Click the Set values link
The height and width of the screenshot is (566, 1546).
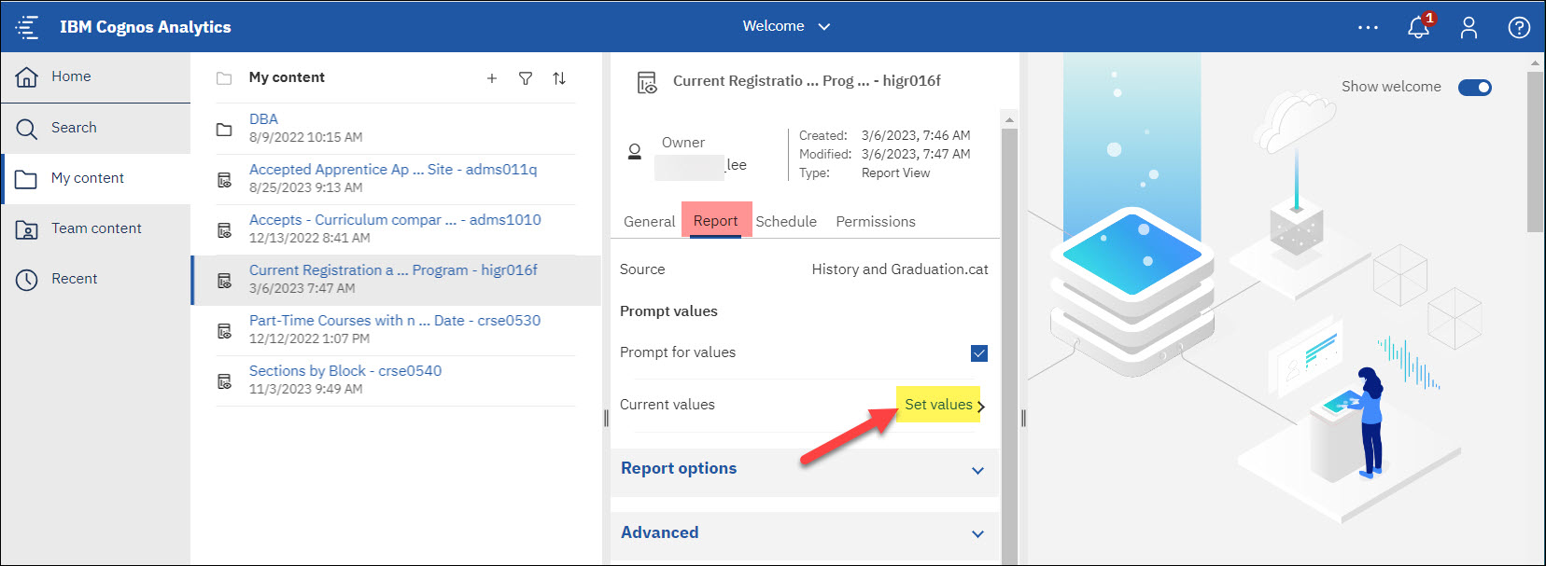tap(938, 404)
